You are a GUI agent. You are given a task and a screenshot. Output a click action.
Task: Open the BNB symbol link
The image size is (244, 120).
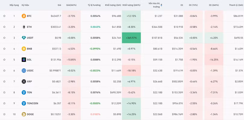(x=30, y=49)
